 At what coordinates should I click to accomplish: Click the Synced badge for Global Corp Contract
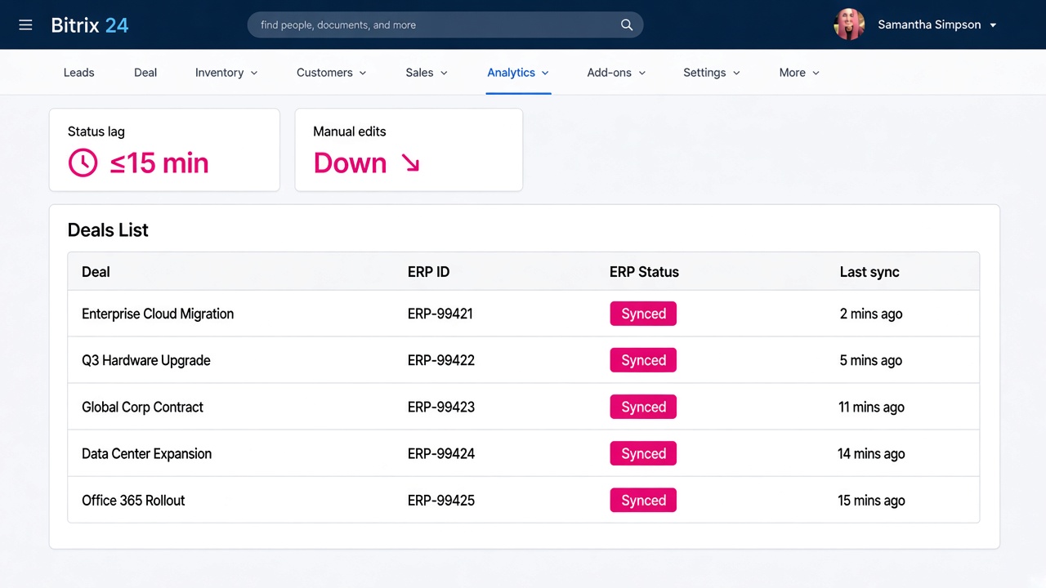pyautogui.click(x=643, y=407)
